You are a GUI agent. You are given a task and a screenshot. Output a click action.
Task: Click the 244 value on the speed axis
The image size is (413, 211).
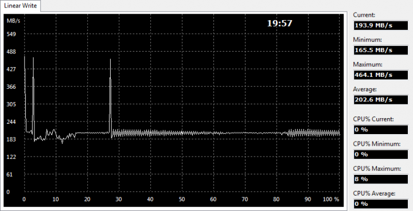tap(11, 122)
